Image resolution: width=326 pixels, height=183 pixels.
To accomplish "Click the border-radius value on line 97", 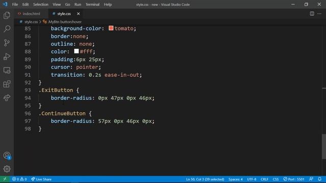I will point(125,121).
